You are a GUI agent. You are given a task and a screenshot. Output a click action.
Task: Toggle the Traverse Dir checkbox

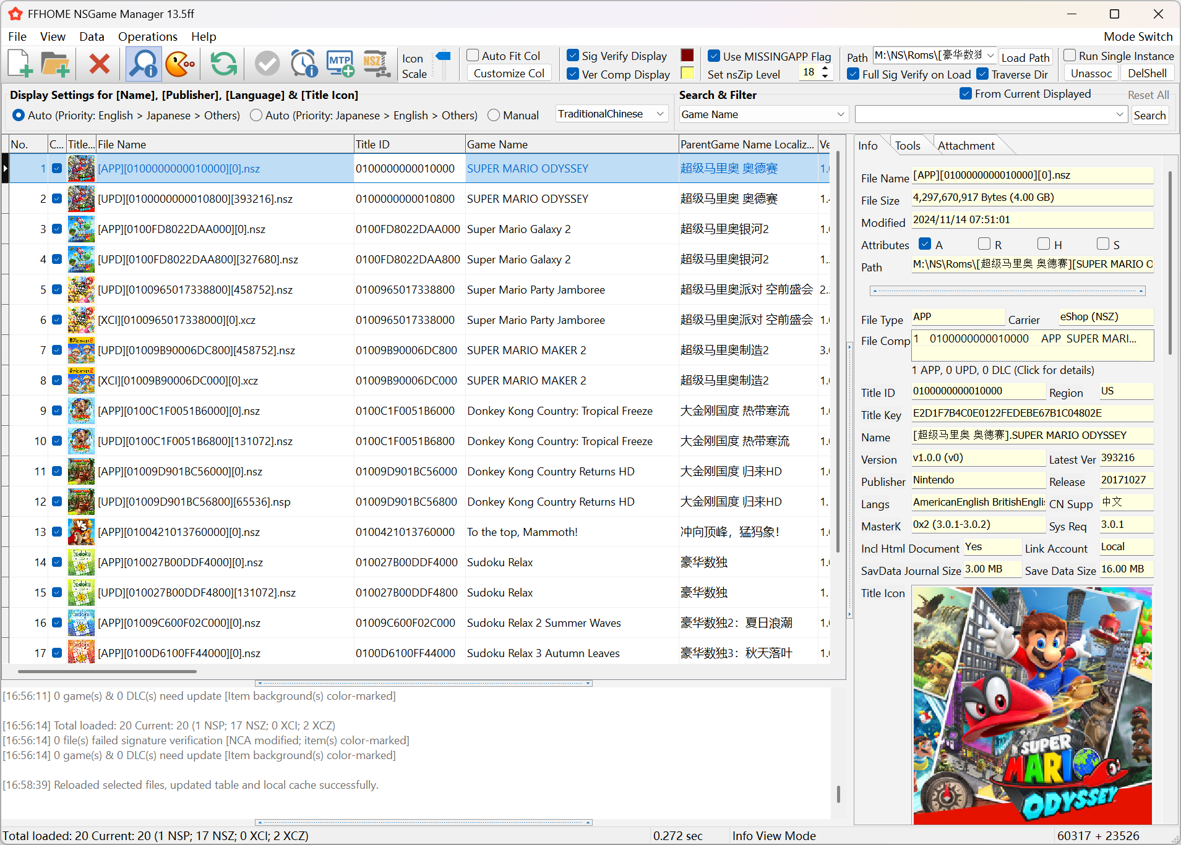point(982,74)
